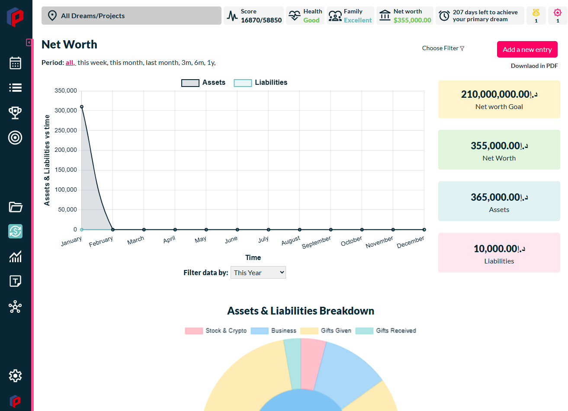This screenshot has width=568, height=411.
Task: Select the 'all' period filter
Action: [x=70, y=63]
